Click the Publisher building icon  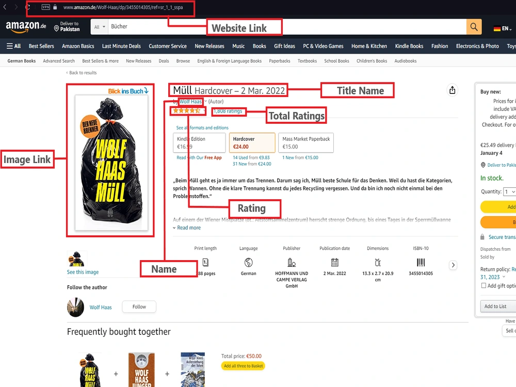[292, 262]
